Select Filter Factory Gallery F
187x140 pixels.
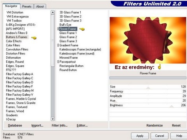click(19, 86)
